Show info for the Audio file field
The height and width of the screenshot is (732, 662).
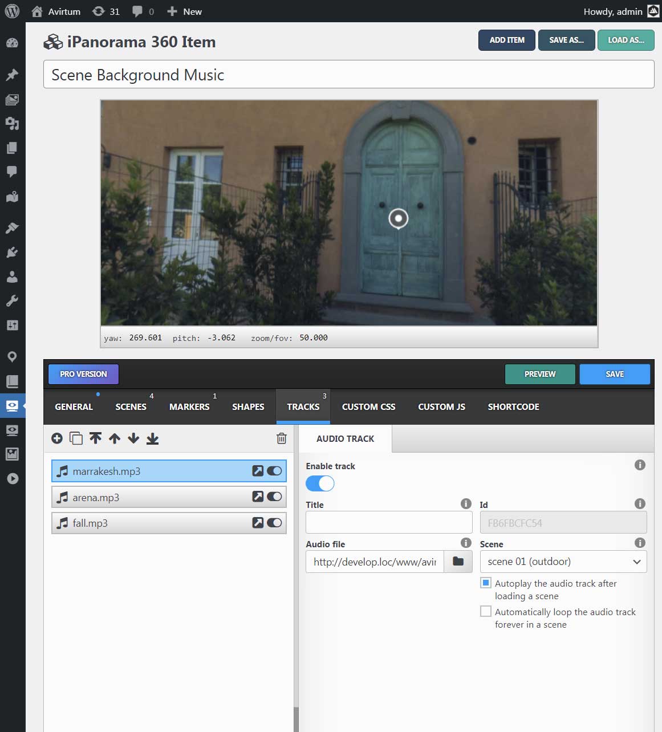click(x=466, y=543)
